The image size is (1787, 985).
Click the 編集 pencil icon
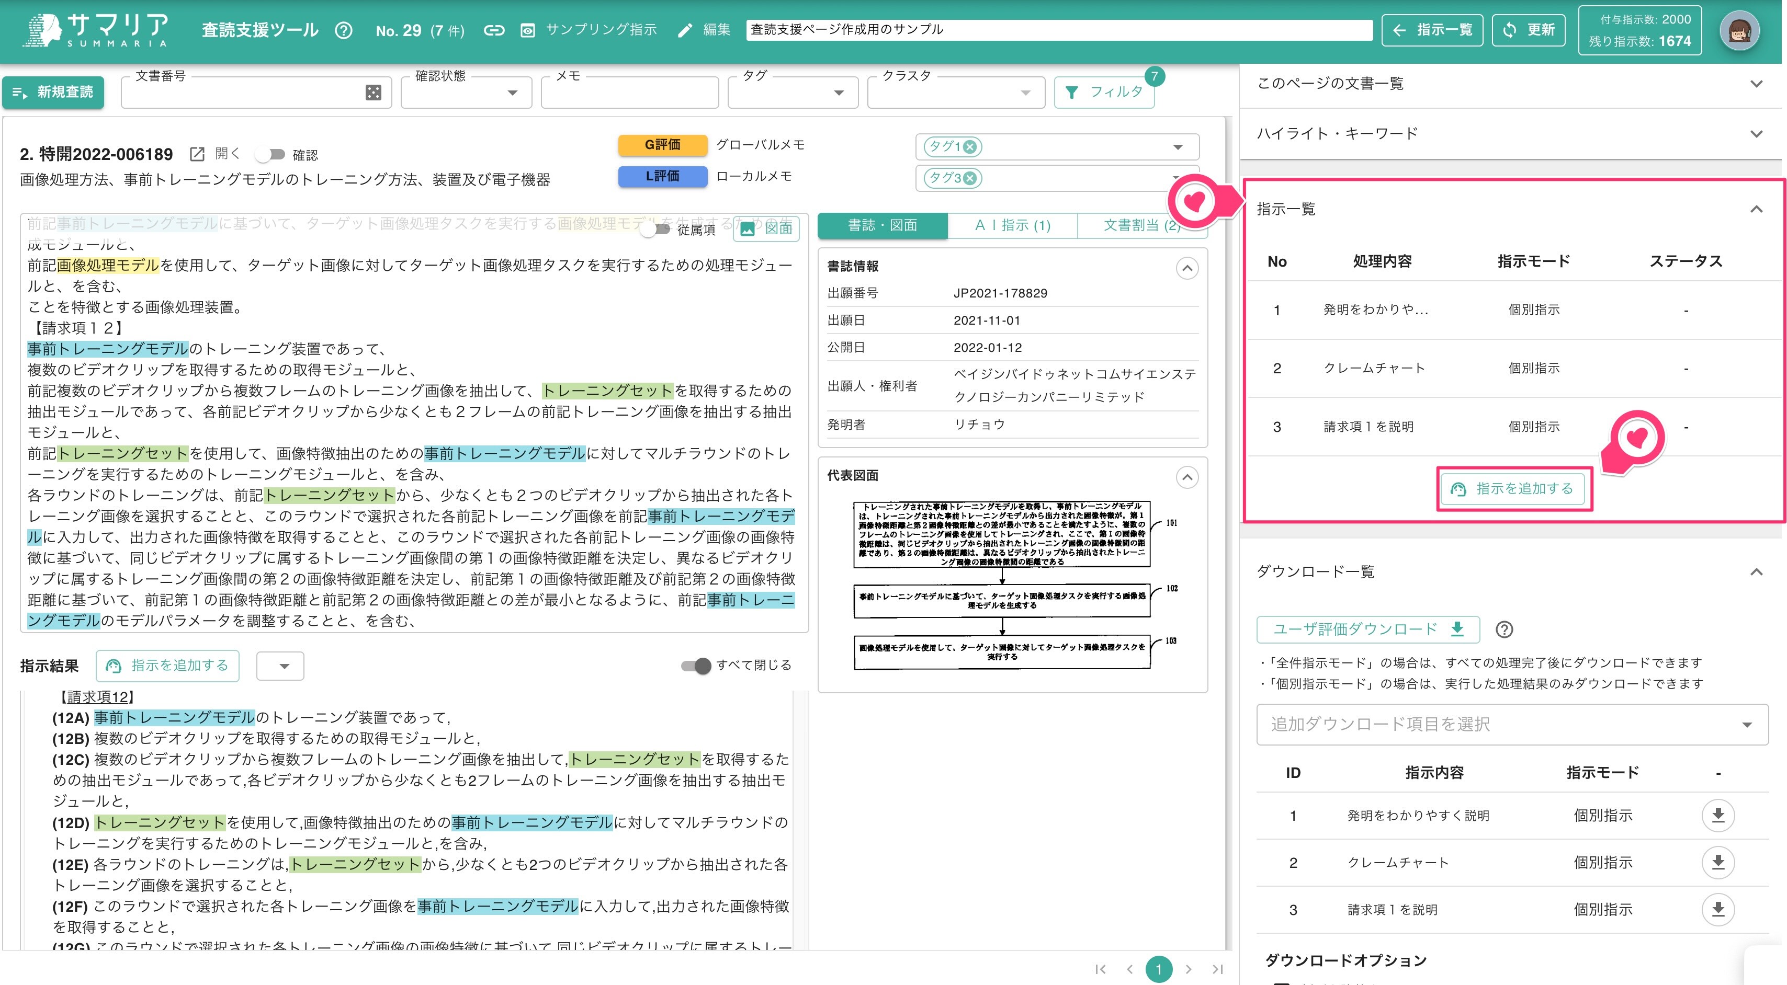click(x=685, y=30)
